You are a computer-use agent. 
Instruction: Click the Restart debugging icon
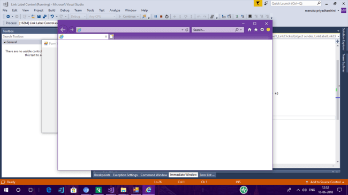167,17
